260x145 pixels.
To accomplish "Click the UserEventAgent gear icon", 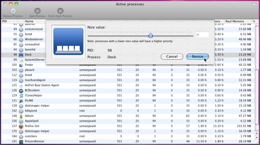I will click(x=21, y=80).
